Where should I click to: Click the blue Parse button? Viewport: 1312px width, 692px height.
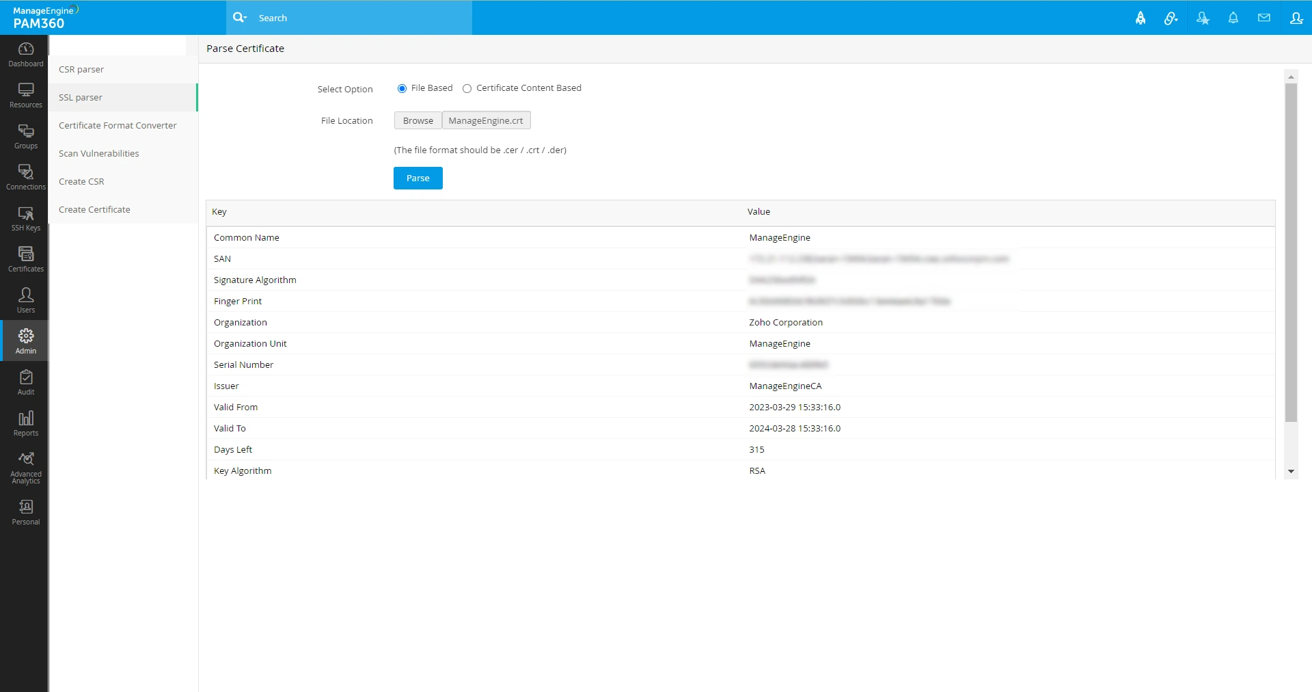coord(418,178)
